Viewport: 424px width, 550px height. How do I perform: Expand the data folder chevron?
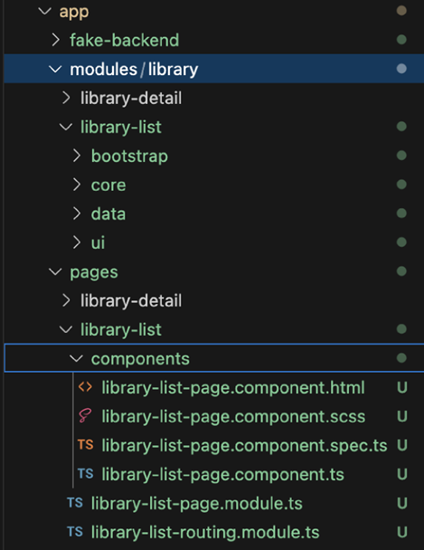coord(76,213)
